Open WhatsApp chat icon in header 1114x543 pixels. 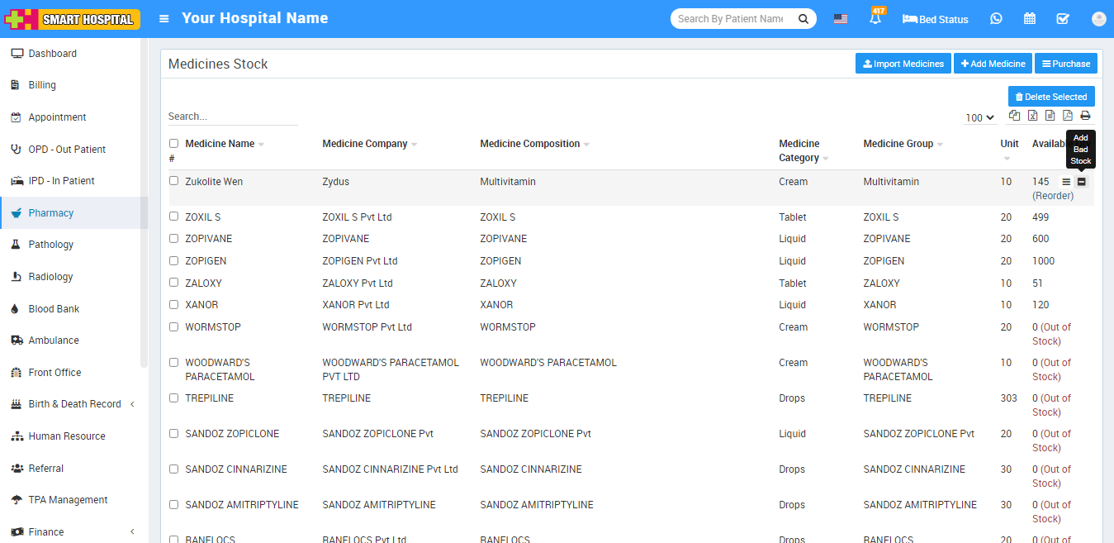coord(996,19)
